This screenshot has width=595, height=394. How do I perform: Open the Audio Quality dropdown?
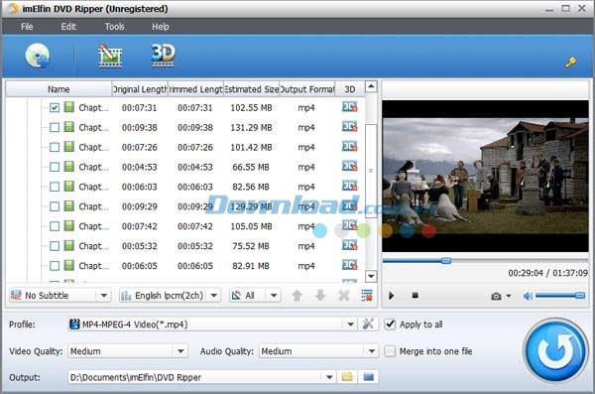click(318, 351)
